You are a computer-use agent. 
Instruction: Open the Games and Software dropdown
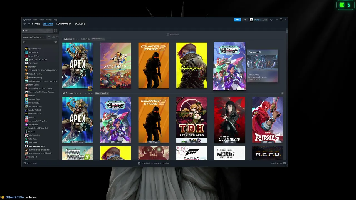[x=34, y=37]
